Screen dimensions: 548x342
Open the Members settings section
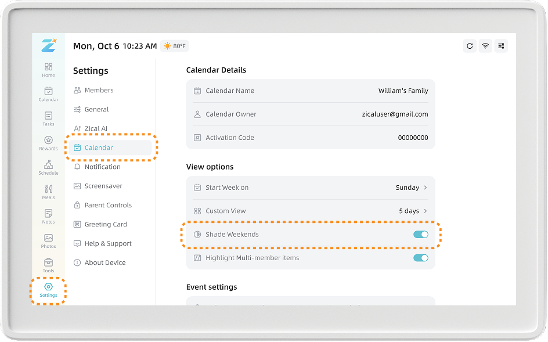point(110,90)
